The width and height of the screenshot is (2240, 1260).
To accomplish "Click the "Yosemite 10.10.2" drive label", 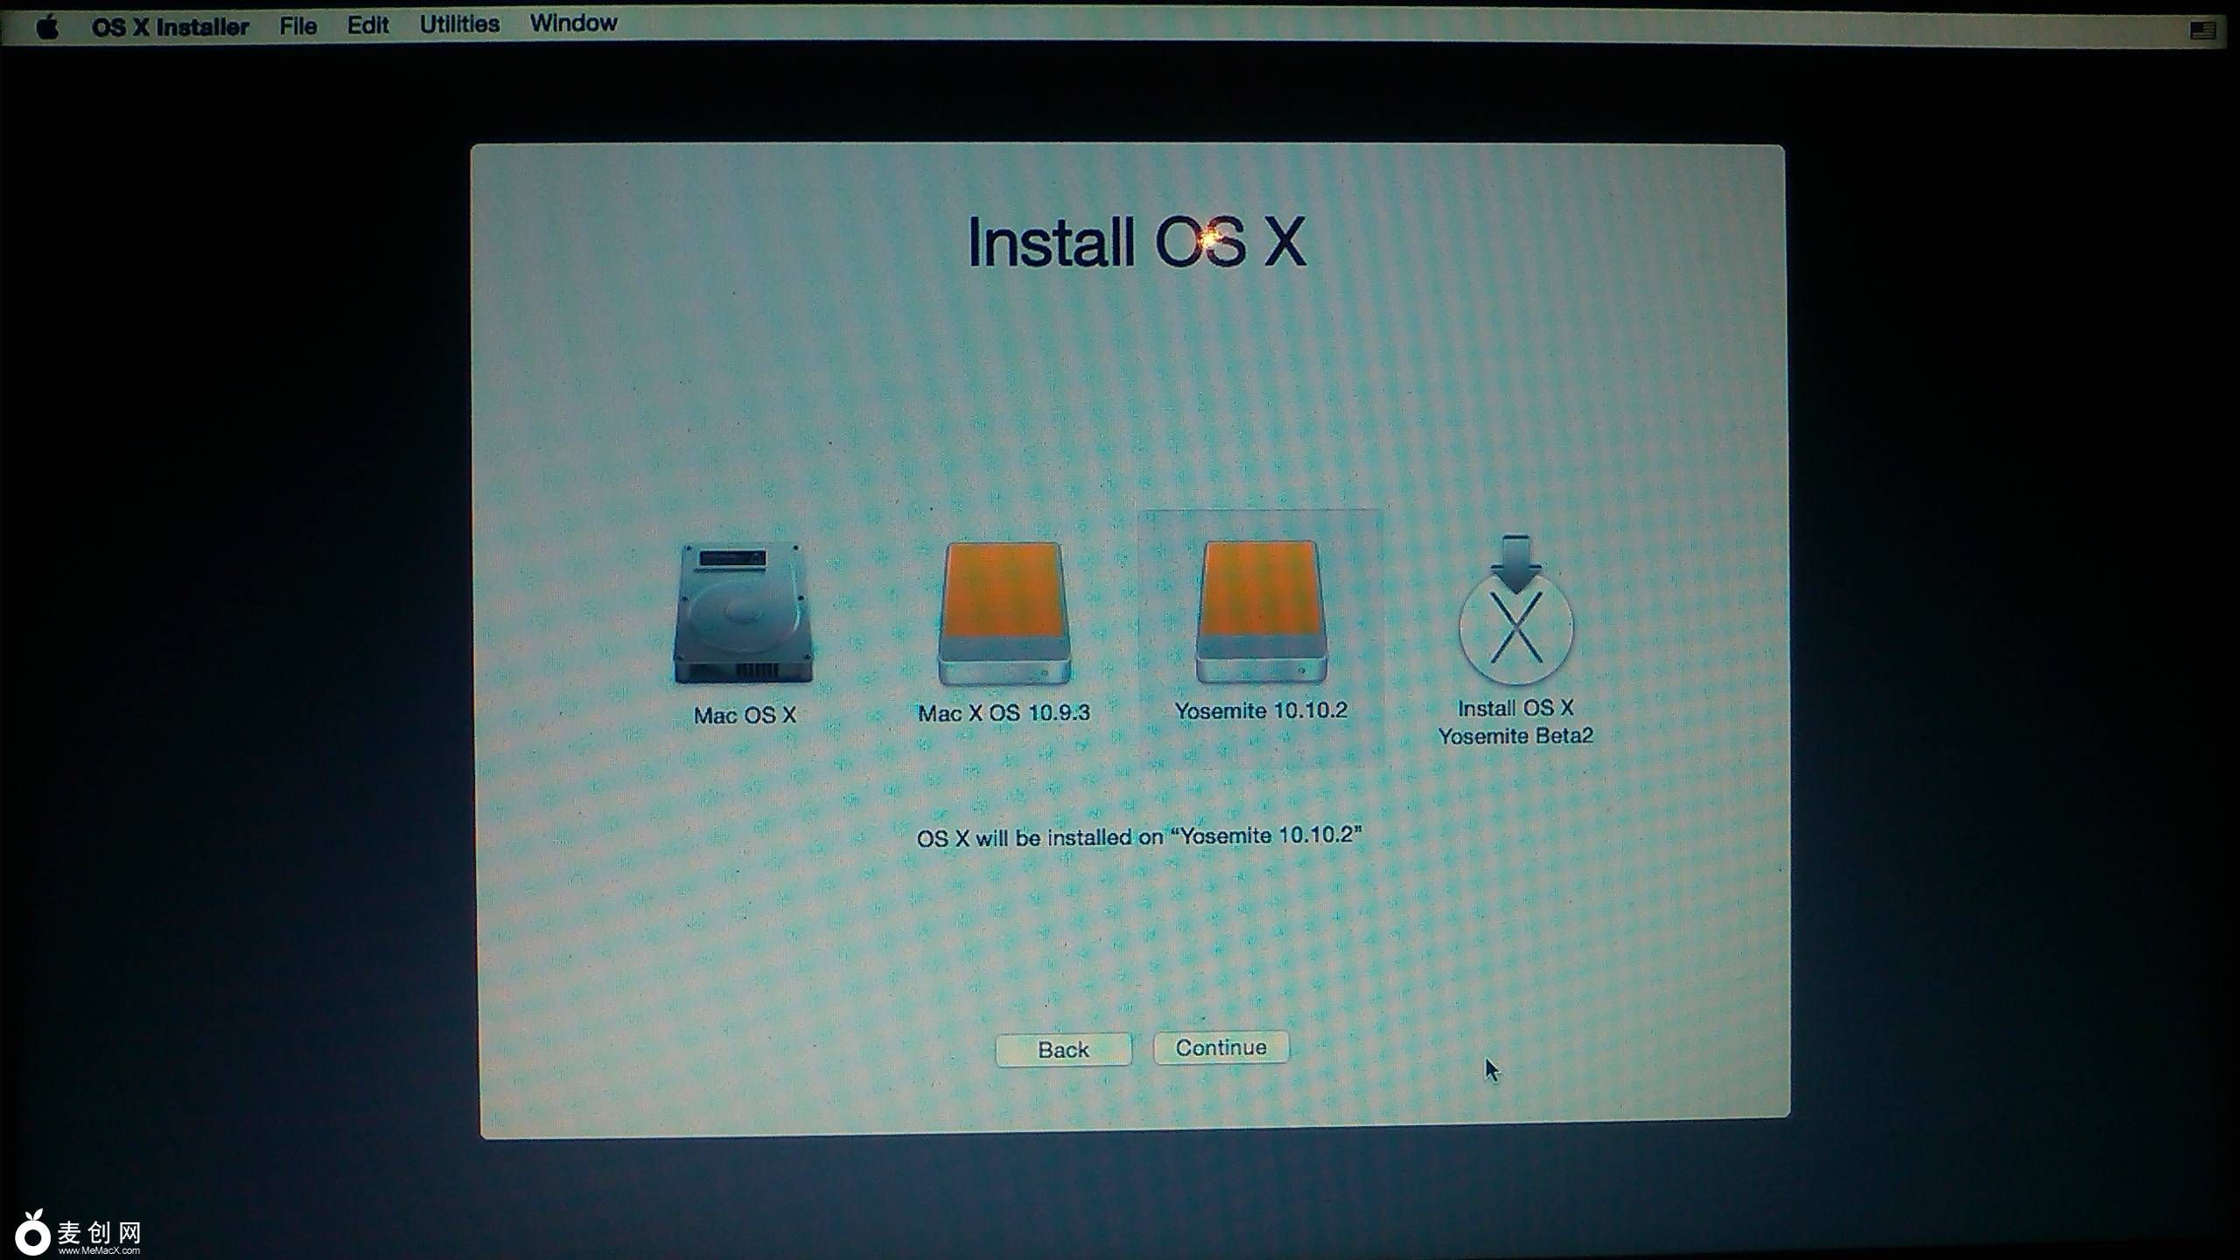I will tap(1260, 710).
